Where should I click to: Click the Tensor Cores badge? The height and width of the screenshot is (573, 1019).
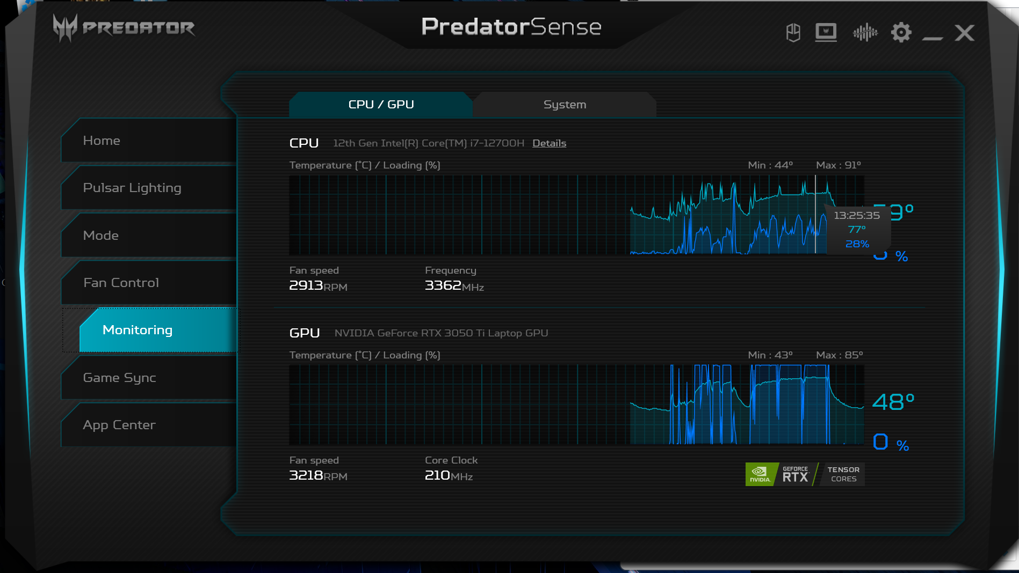[x=842, y=474]
